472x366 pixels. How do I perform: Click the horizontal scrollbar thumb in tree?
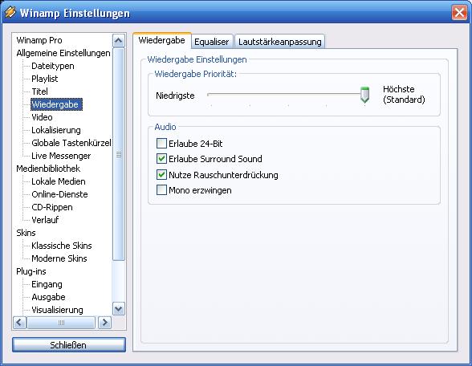coord(61,323)
